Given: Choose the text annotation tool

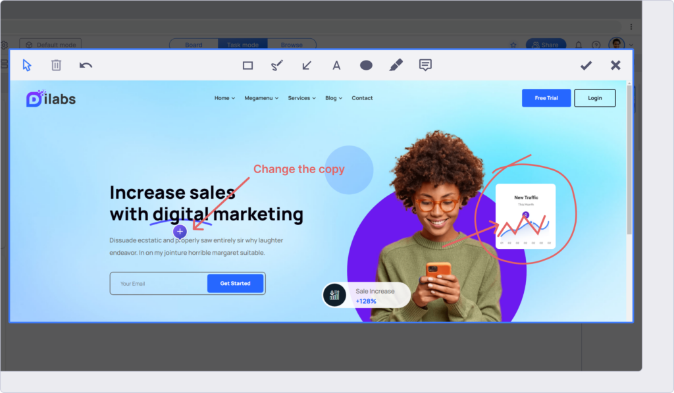Looking at the screenshot, I should pos(336,65).
